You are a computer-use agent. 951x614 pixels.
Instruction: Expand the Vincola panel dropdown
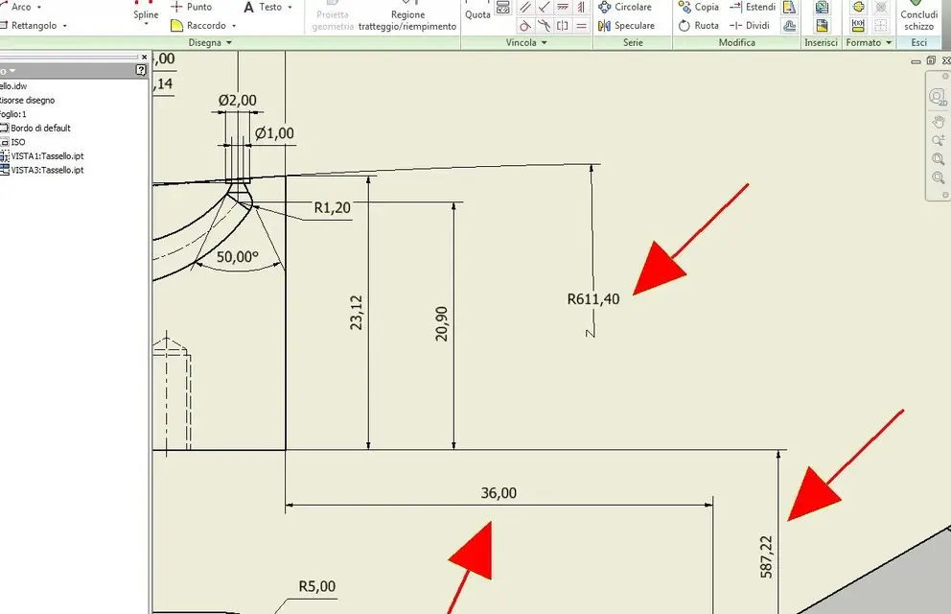click(544, 42)
